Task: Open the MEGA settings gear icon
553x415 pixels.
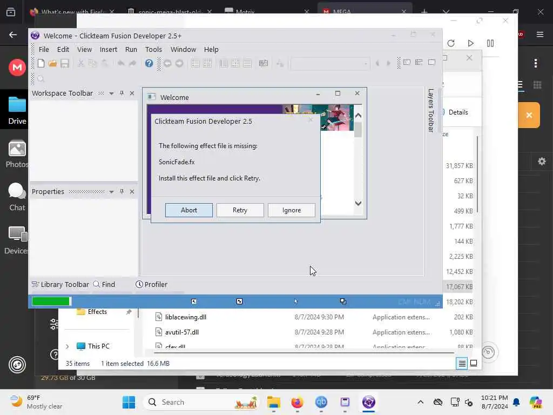Action: [542, 162]
